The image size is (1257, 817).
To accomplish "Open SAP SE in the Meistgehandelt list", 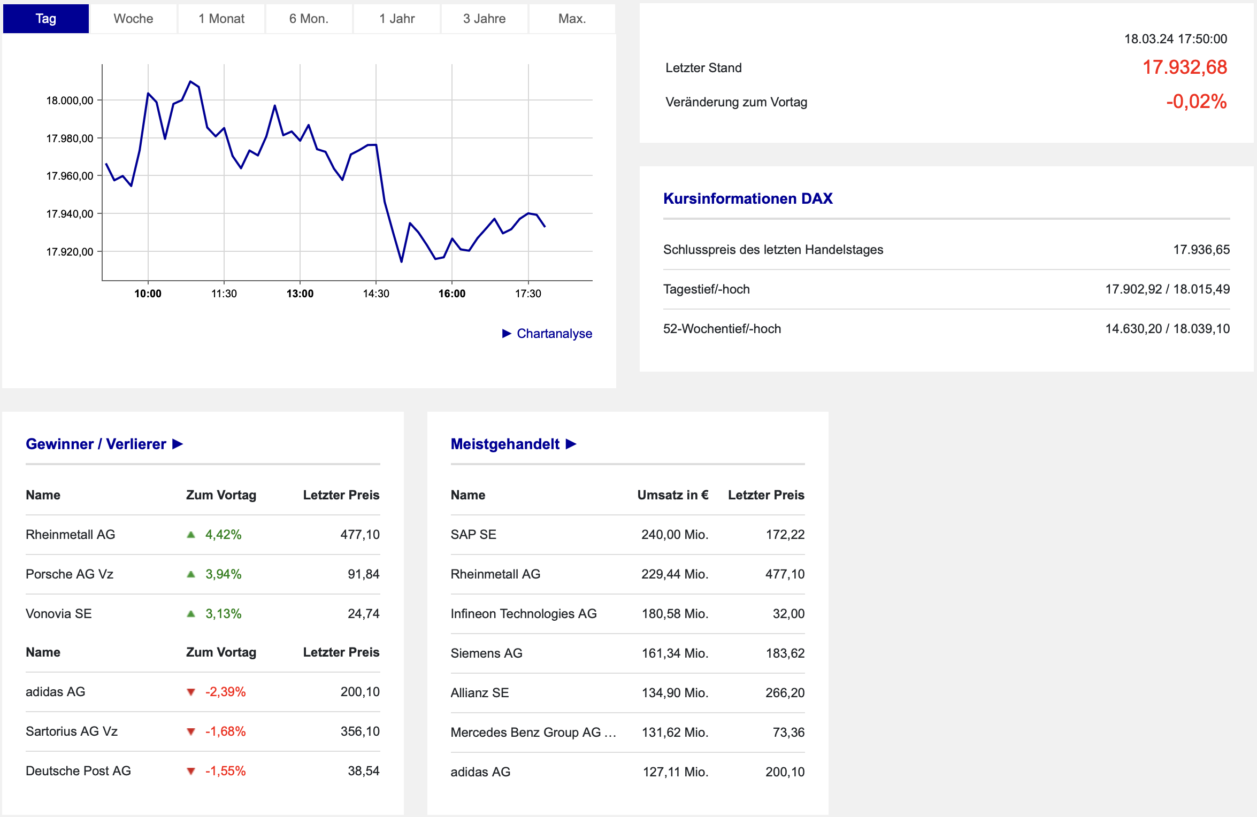I will [473, 535].
